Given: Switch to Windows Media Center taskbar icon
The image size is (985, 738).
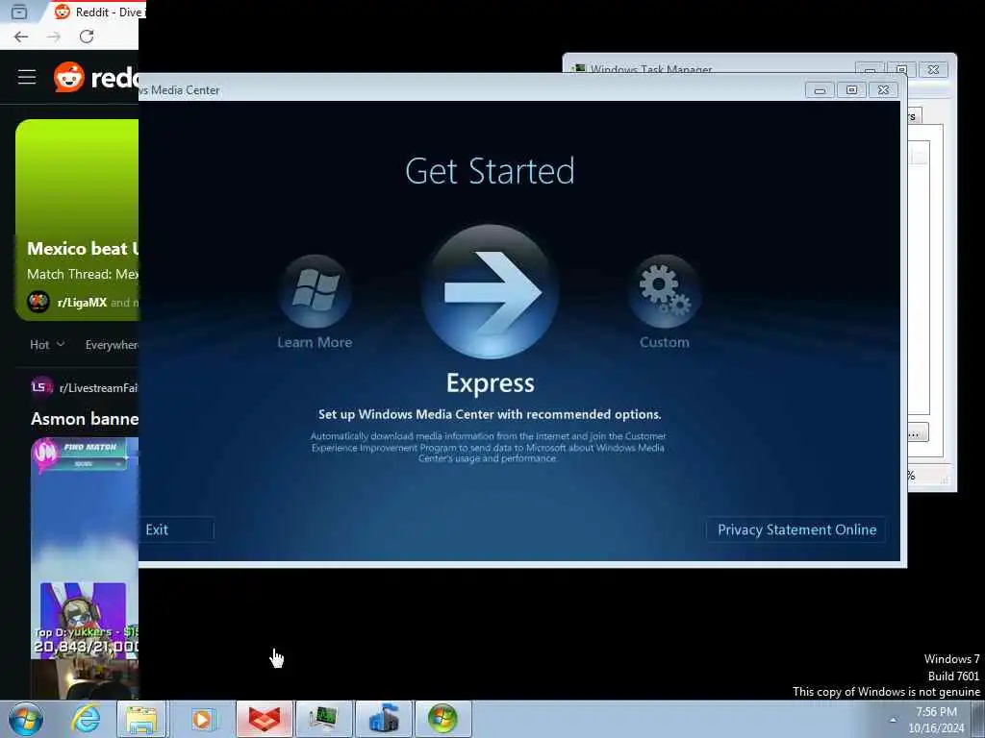Looking at the screenshot, I should (442, 719).
